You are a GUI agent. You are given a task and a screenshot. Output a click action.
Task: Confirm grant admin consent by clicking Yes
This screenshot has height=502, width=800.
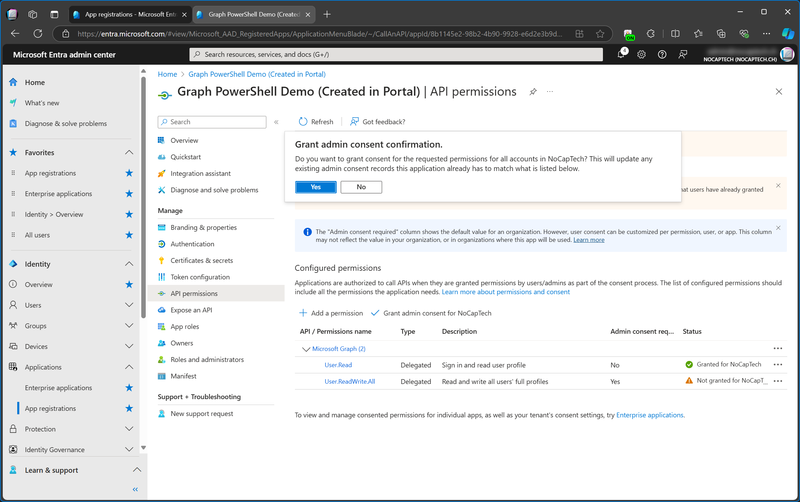pyautogui.click(x=316, y=186)
